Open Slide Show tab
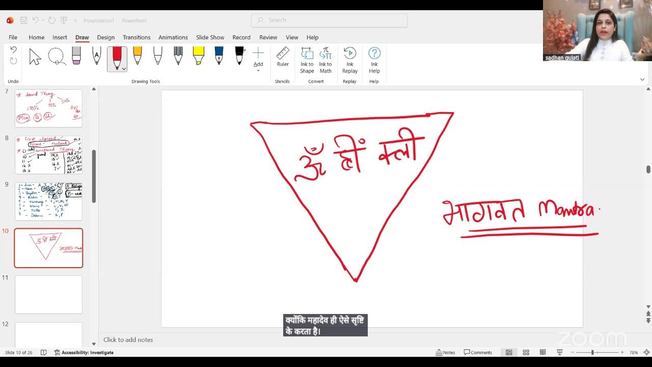Image resolution: width=652 pixels, height=367 pixels. pos(210,37)
